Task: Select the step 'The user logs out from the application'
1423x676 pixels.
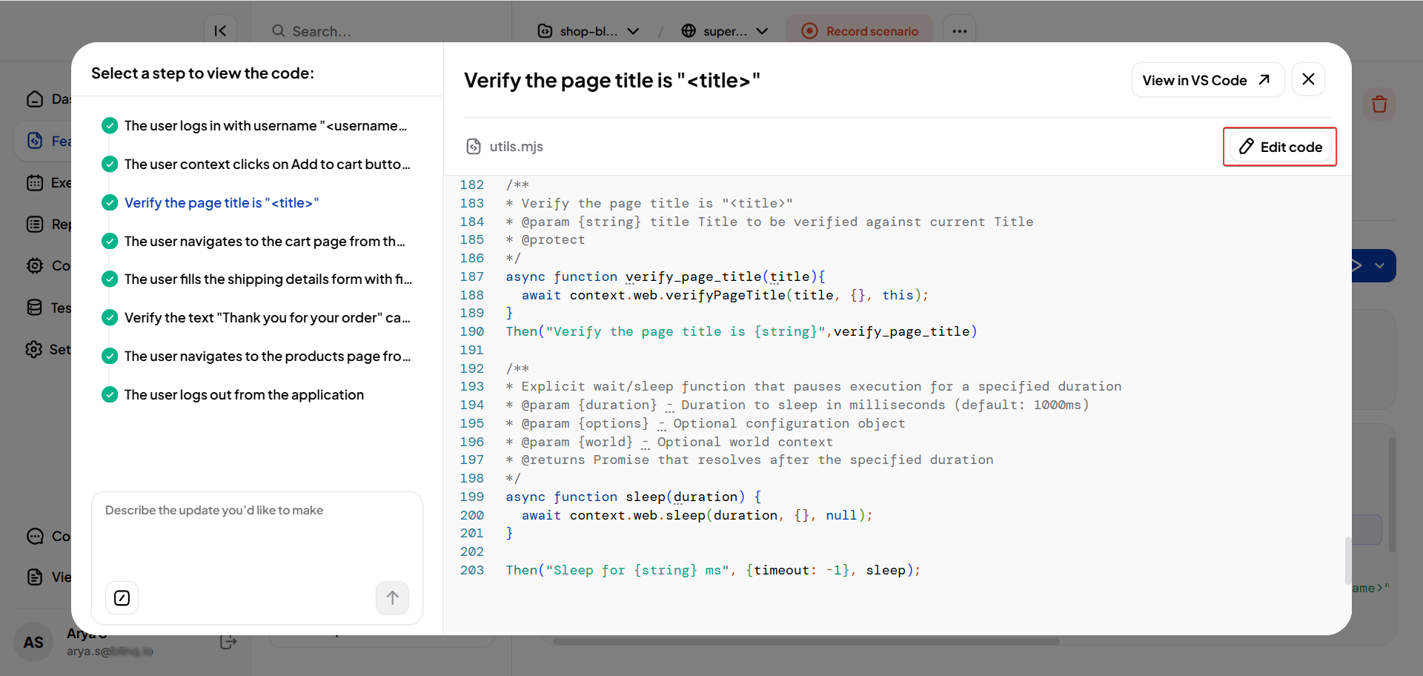Action: point(244,395)
